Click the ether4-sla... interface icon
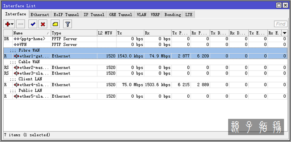This screenshot has height=142, width=291. pyautogui.click(x=16, y=85)
